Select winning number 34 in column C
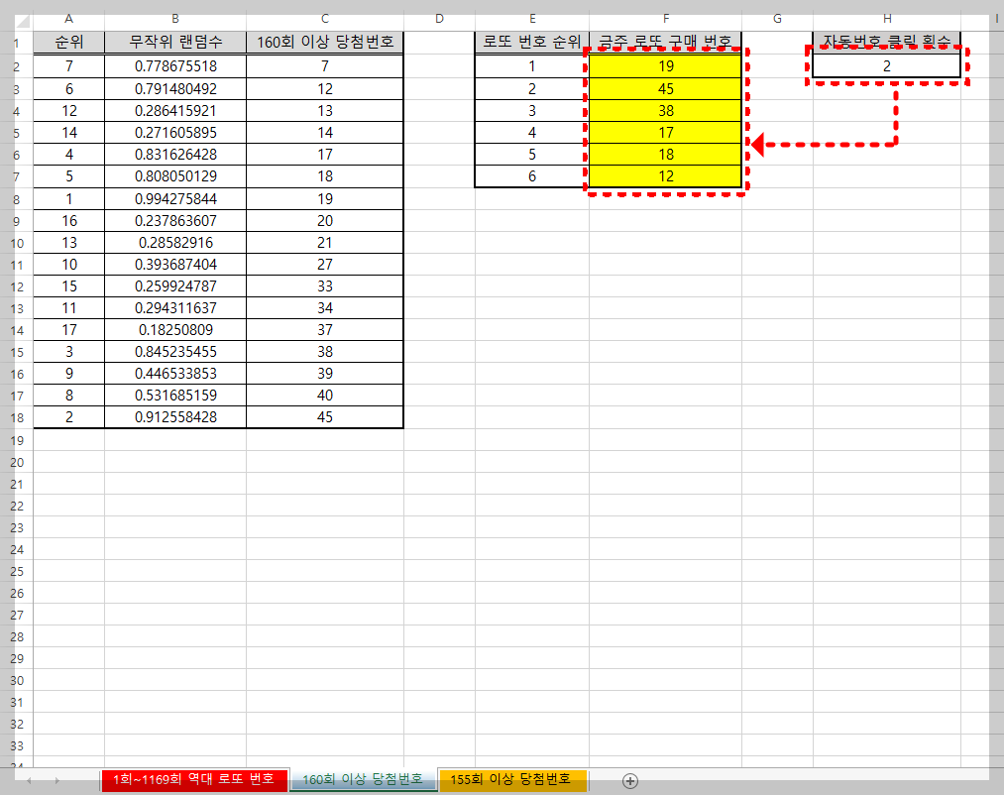 pyautogui.click(x=325, y=307)
